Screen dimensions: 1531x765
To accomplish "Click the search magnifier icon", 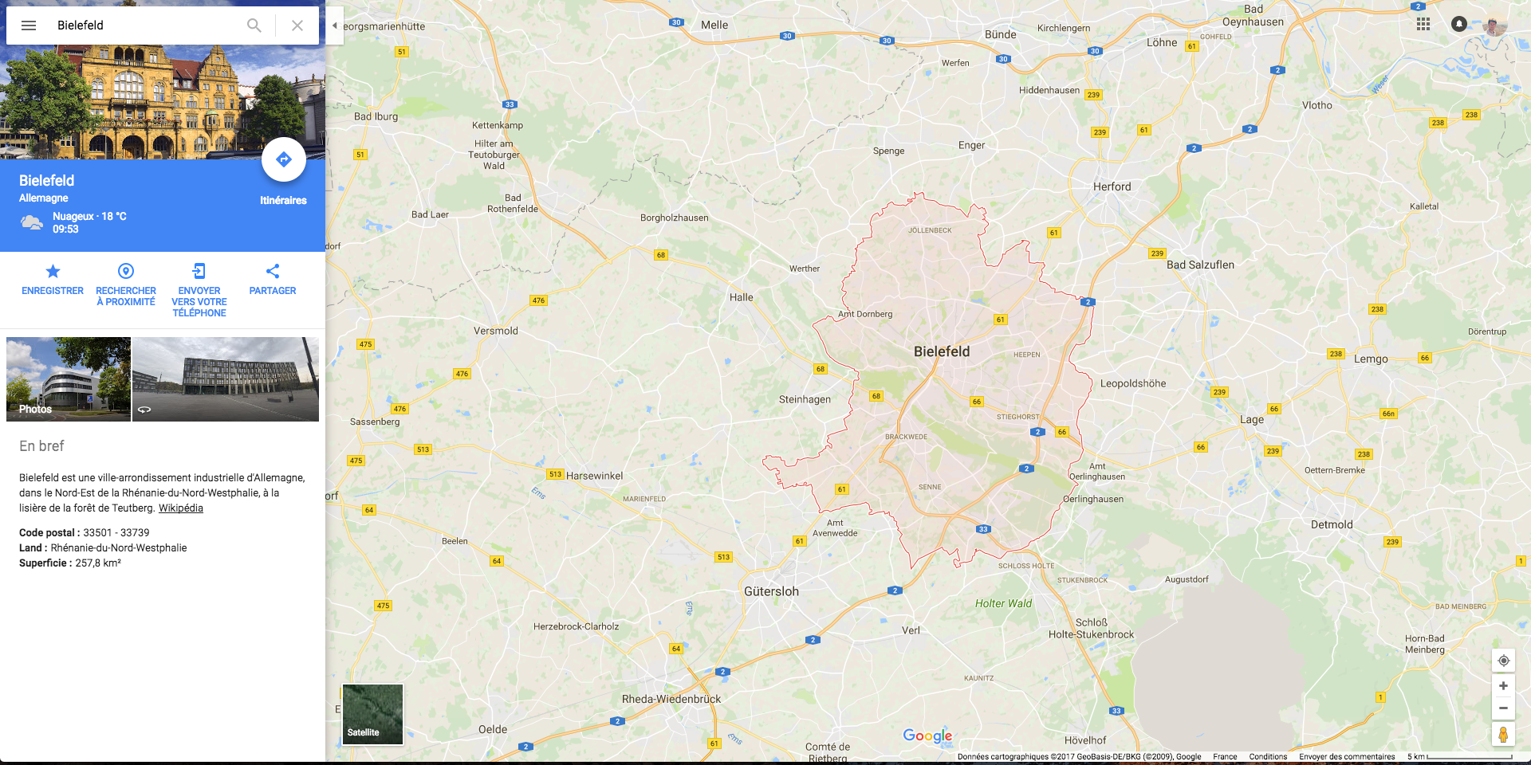I will point(254,25).
